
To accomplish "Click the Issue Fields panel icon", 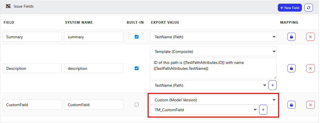I will pyautogui.click(x=8, y=6).
